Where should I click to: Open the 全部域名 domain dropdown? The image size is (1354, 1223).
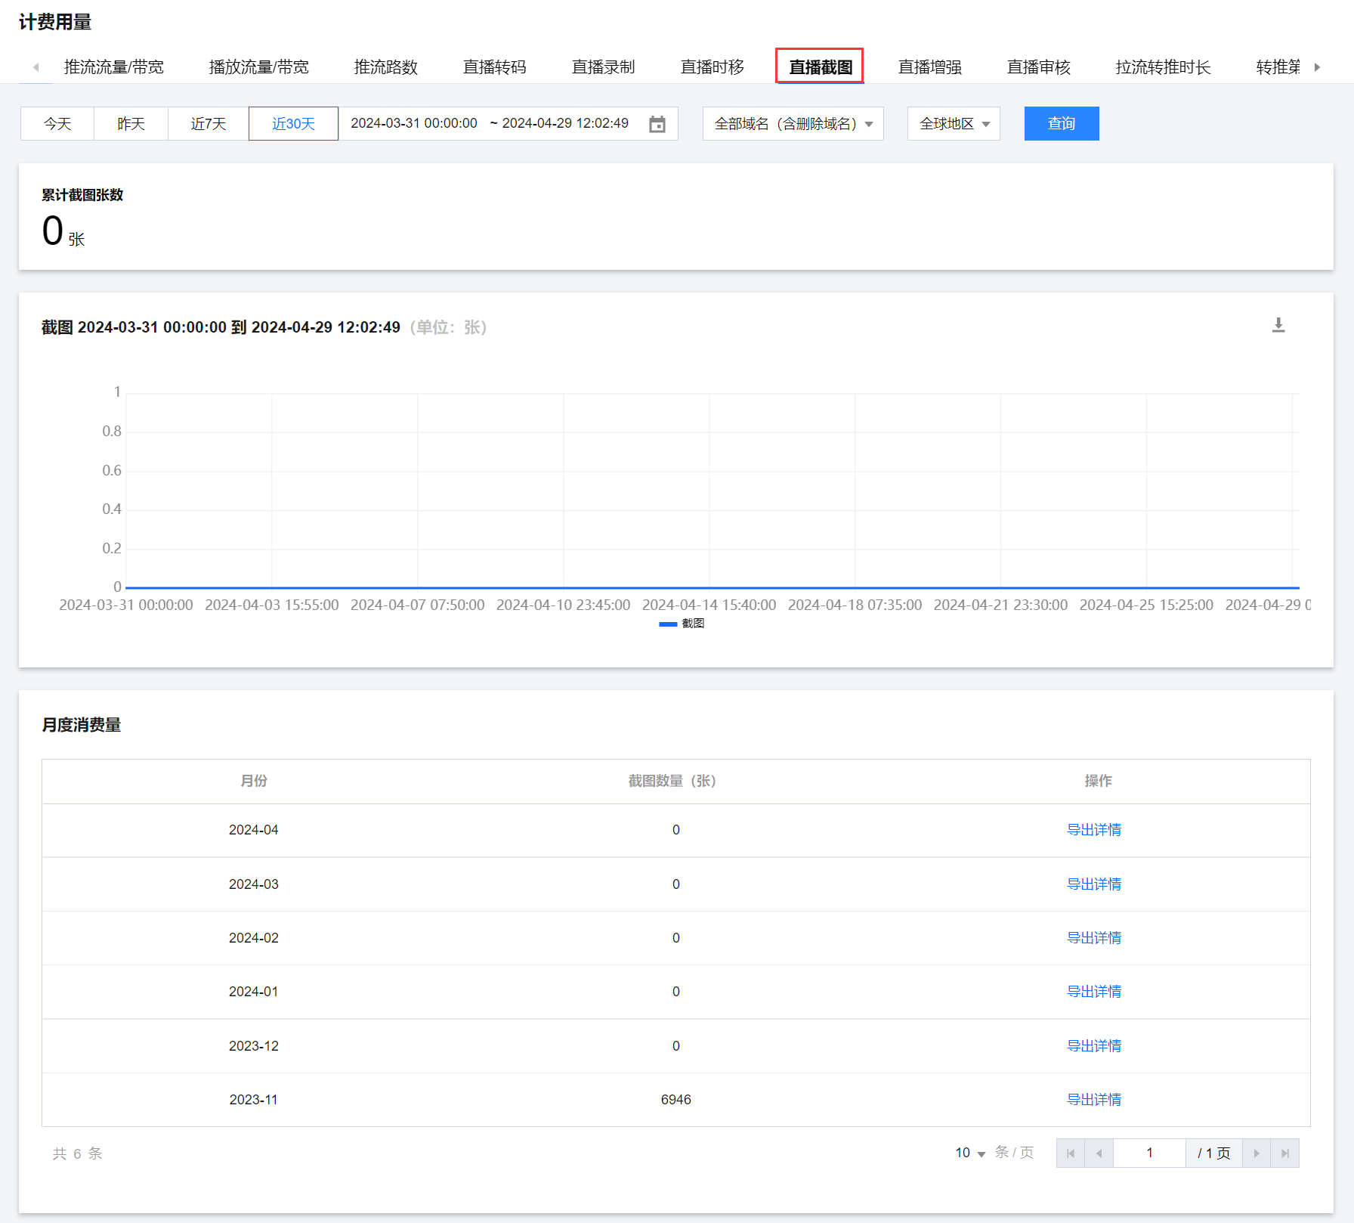[793, 124]
